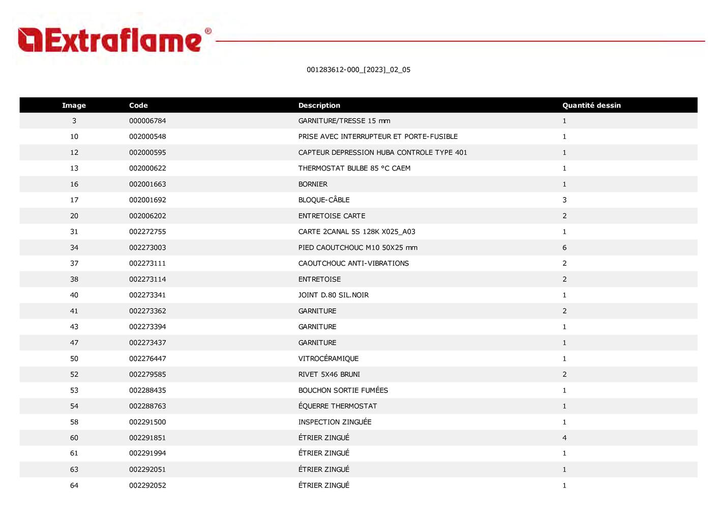Select PIED CAOUTCHOUC M10 50X25 mm row
Viewport: 717px width, 507px height.
click(357, 248)
